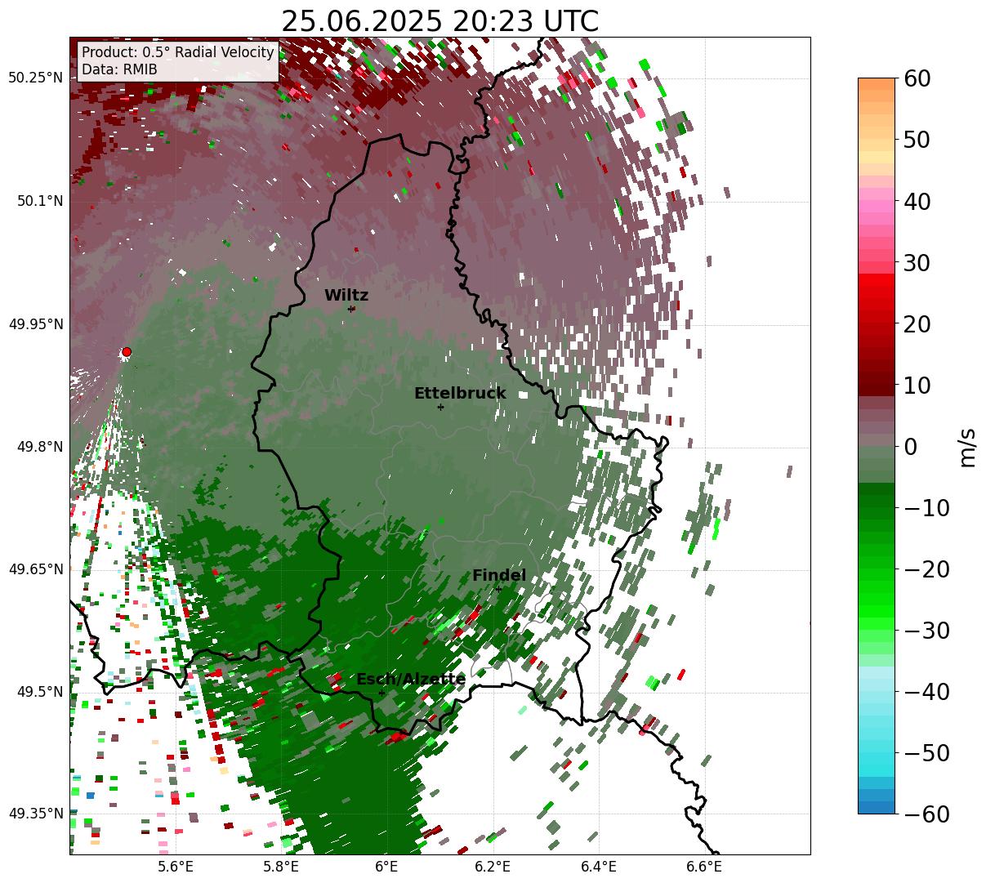Click the latitude label 49.8°N
This screenshot has width=986, height=883.
coord(39,447)
